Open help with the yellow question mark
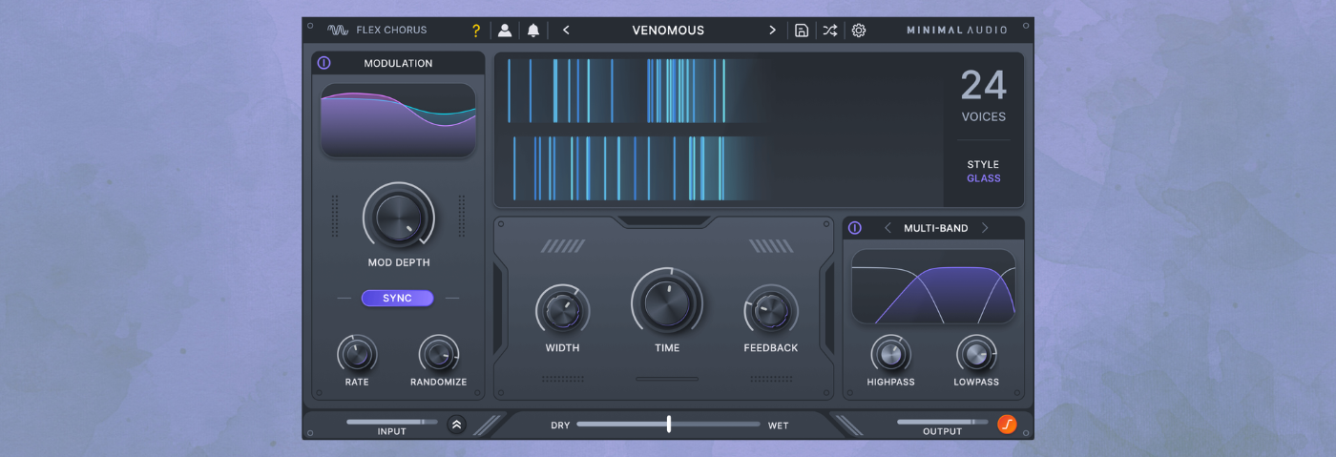 (476, 31)
